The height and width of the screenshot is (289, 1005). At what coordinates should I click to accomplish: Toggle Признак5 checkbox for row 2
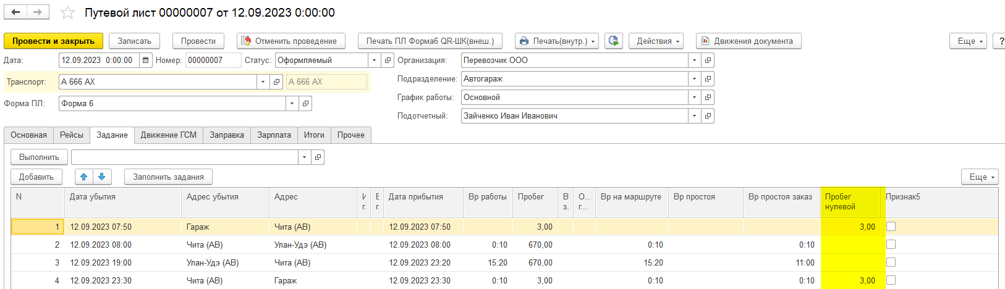[891, 245]
